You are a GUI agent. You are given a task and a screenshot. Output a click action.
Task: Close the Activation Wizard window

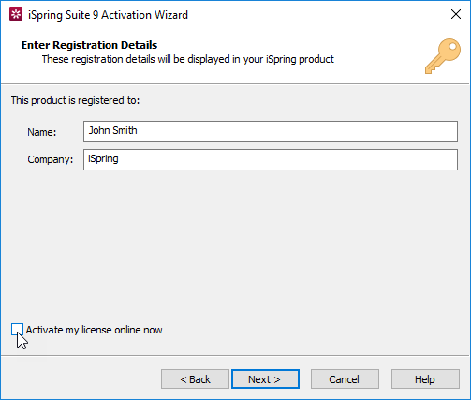pyautogui.click(x=456, y=14)
